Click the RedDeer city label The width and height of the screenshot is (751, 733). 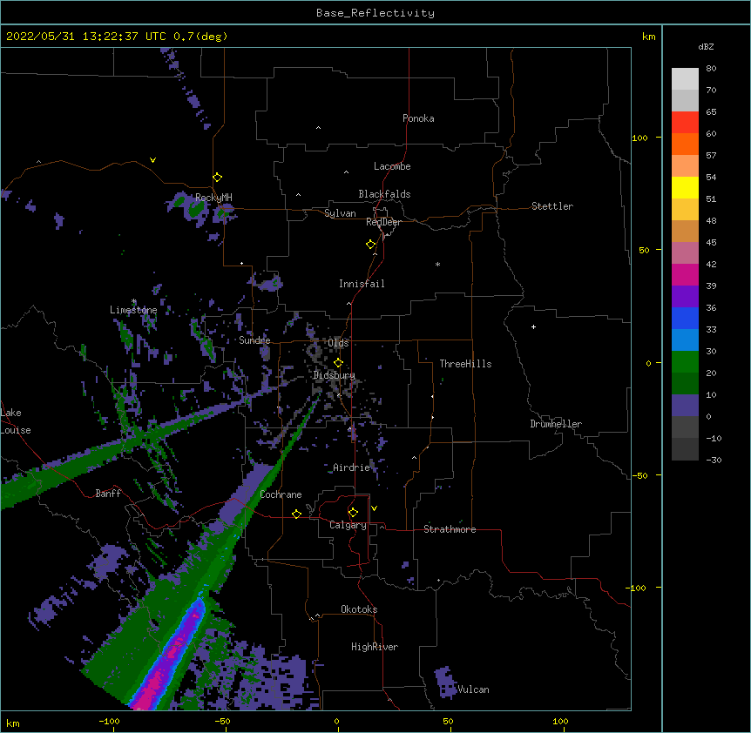coord(383,222)
